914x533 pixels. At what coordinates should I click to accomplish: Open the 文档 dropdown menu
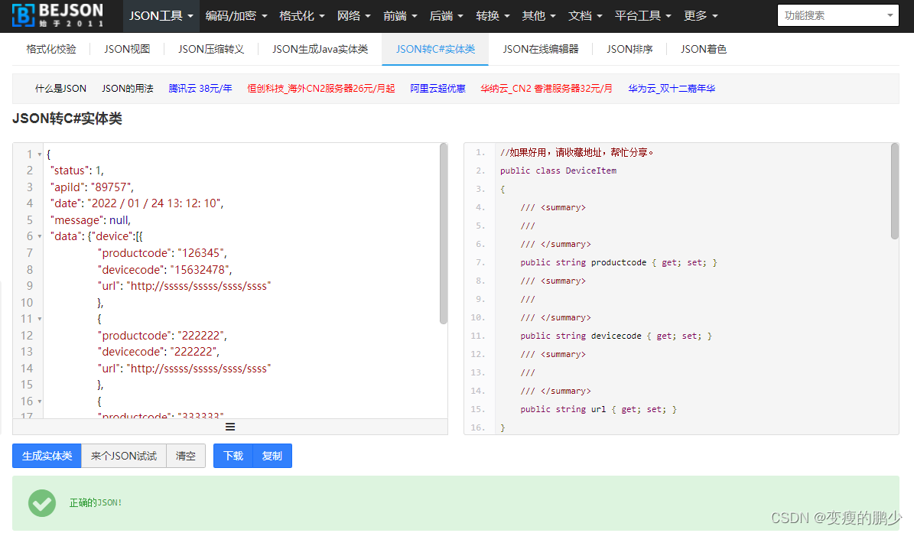[585, 16]
